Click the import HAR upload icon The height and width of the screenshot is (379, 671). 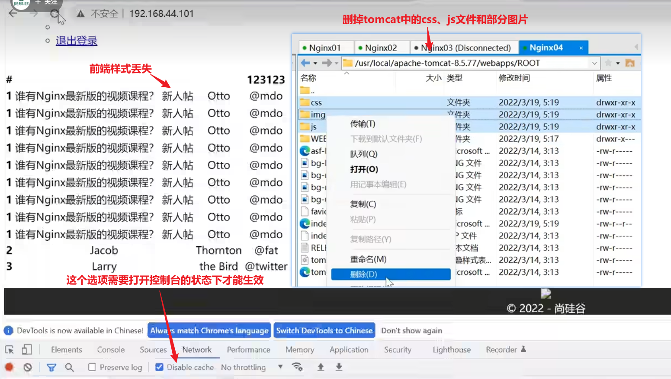321,367
